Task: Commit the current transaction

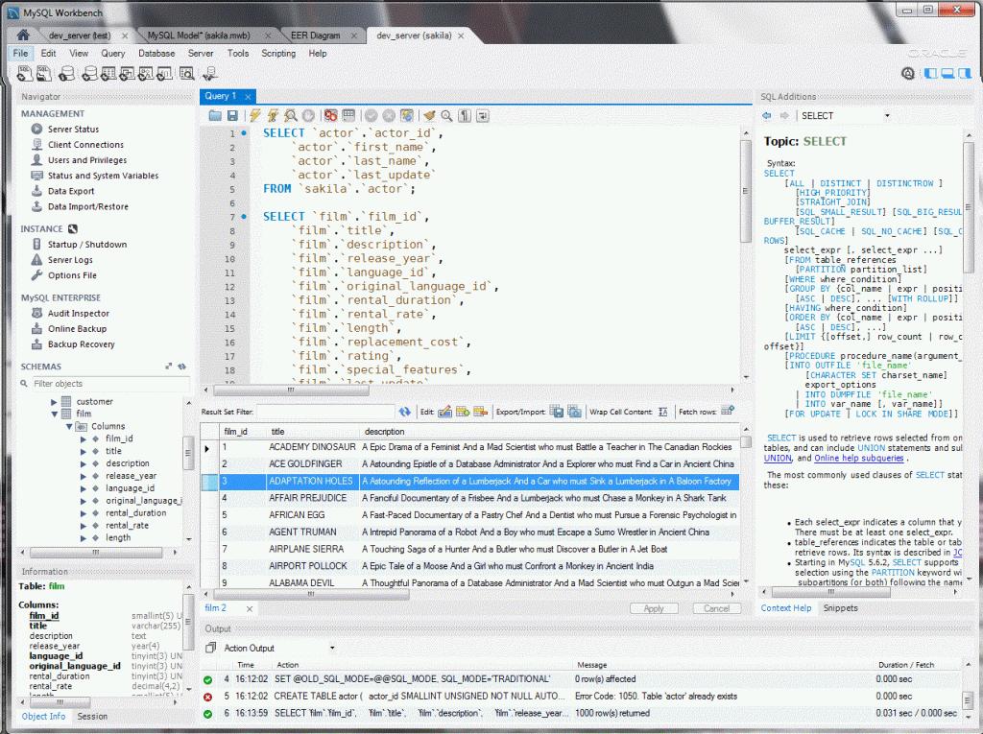Action: tap(372, 115)
